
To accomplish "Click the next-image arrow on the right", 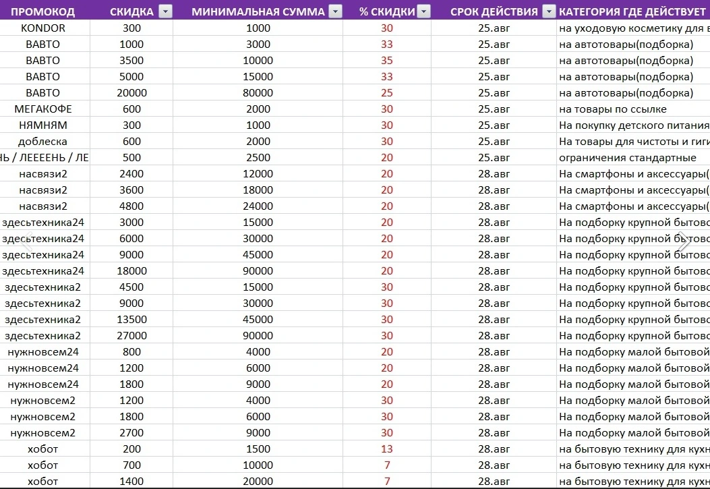I will [683, 241].
